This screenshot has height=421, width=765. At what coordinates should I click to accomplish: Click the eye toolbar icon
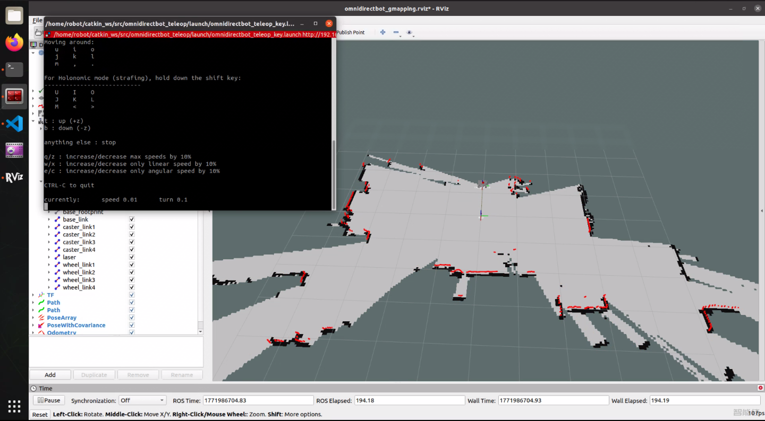pos(409,32)
